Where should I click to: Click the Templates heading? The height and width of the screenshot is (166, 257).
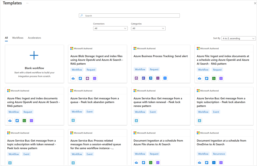tap(12, 3)
